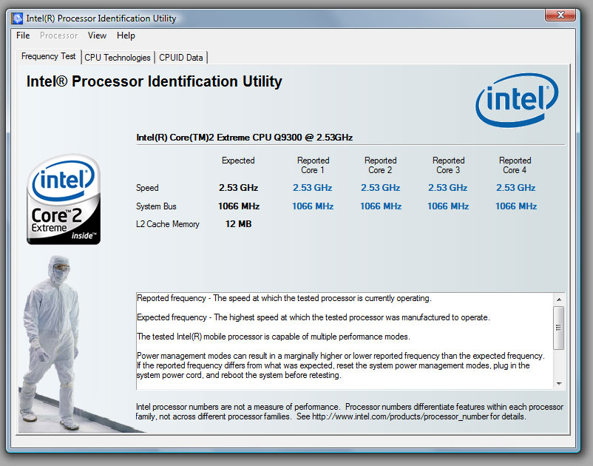Screen dimensions: 593x466
Task: Click the scroll up arrow in description box
Action: pyautogui.click(x=559, y=300)
